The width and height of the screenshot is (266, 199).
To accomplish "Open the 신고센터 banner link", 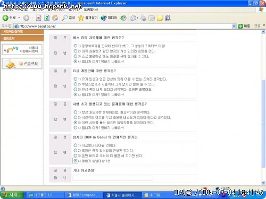I will (x=22, y=64).
